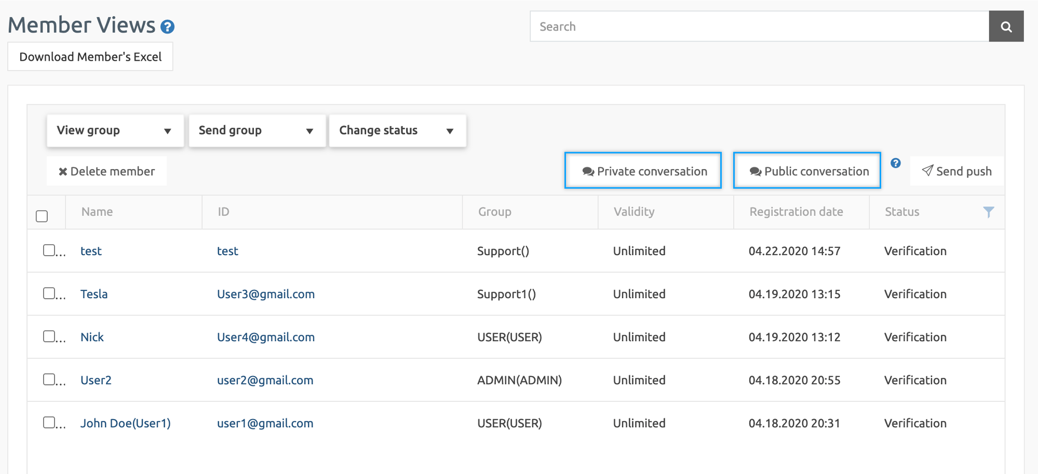Viewport: 1038px width, 474px height.
Task: Select the checkbox for Nick
Action: [x=49, y=337]
